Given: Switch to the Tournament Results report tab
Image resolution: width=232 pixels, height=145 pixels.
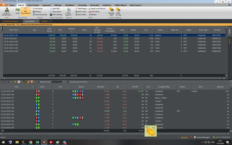Looking at the screenshot, I should 10,21.
